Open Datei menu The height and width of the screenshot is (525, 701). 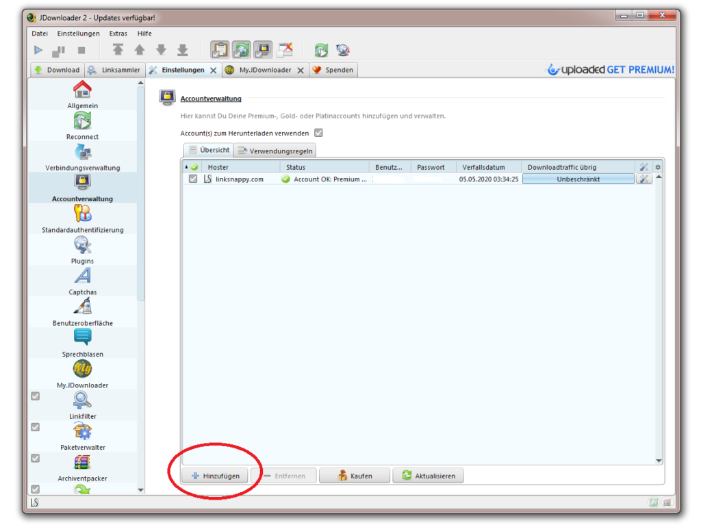point(39,34)
